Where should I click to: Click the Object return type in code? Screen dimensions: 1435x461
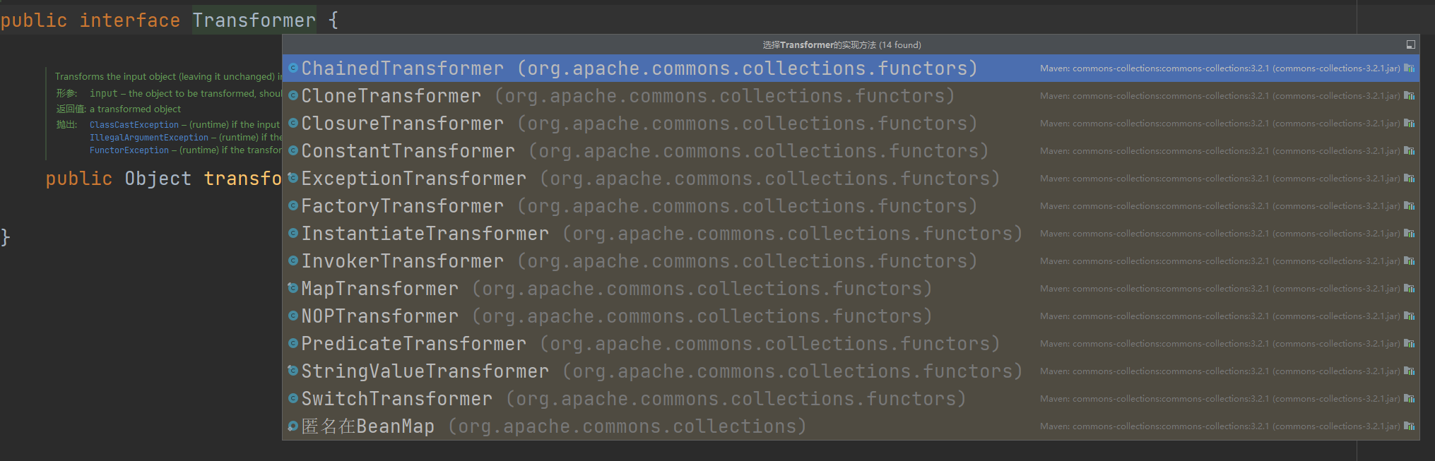point(158,179)
